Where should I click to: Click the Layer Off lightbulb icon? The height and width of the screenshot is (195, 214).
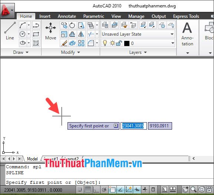click(x=171, y=25)
